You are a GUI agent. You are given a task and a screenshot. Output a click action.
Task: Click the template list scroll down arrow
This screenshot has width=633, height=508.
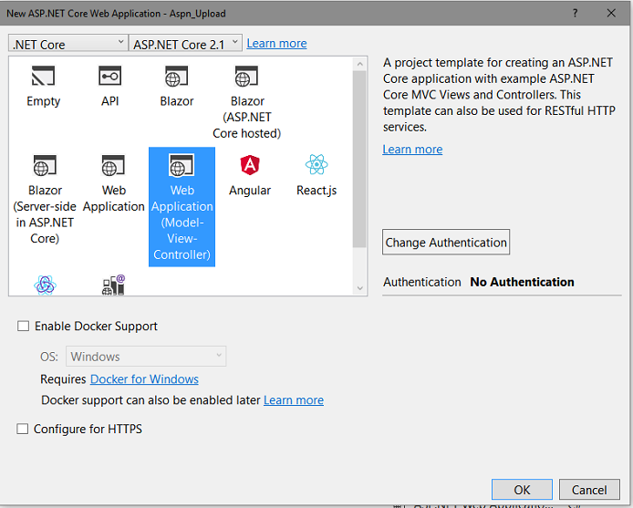click(359, 288)
